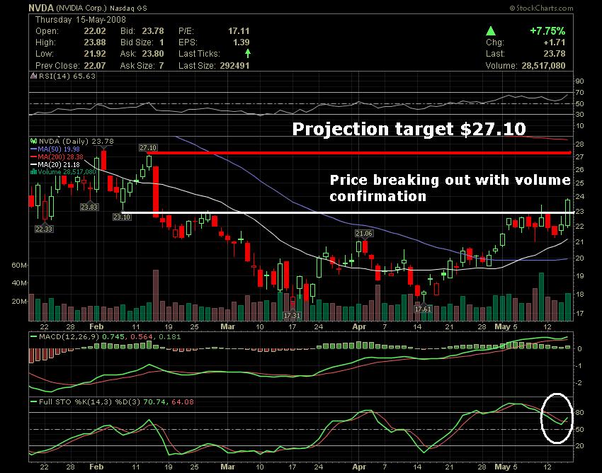Click the "MA(20) 21.18" legend entry
602x473 pixels.
(x=59, y=165)
